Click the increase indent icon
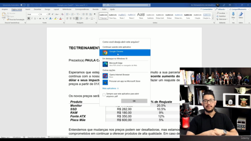The image size is (251, 141). pyautogui.click(x=87, y=14)
